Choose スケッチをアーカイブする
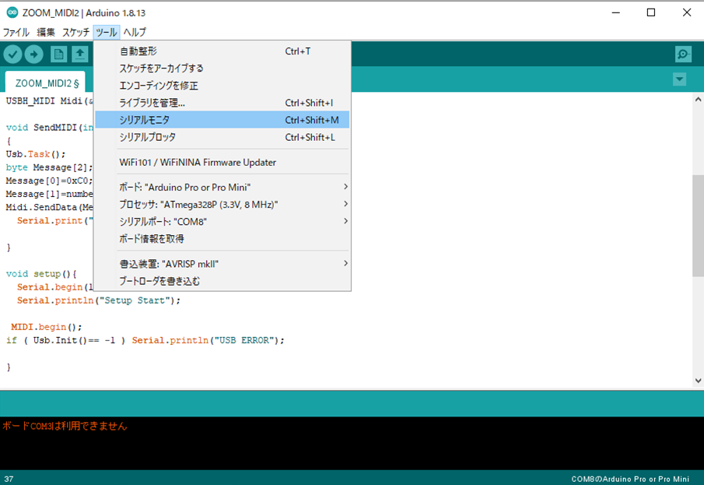 (x=222, y=69)
